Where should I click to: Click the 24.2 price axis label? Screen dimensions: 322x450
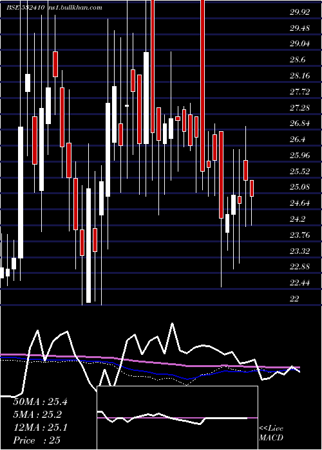point(298,220)
